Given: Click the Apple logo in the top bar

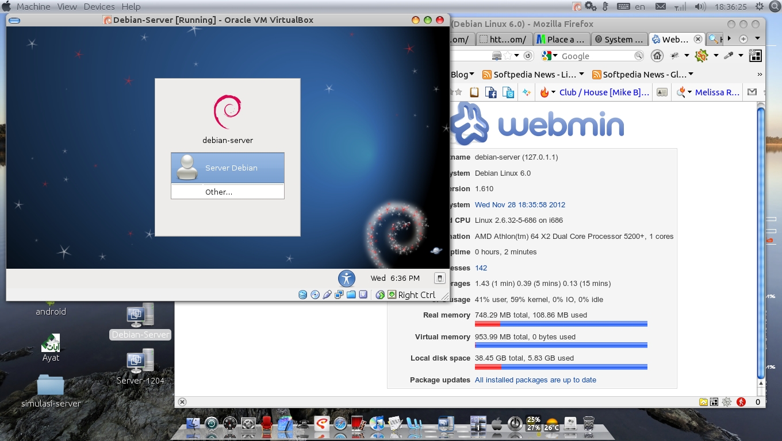Looking at the screenshot, I should pyautogui.click(x=6, y=6).
